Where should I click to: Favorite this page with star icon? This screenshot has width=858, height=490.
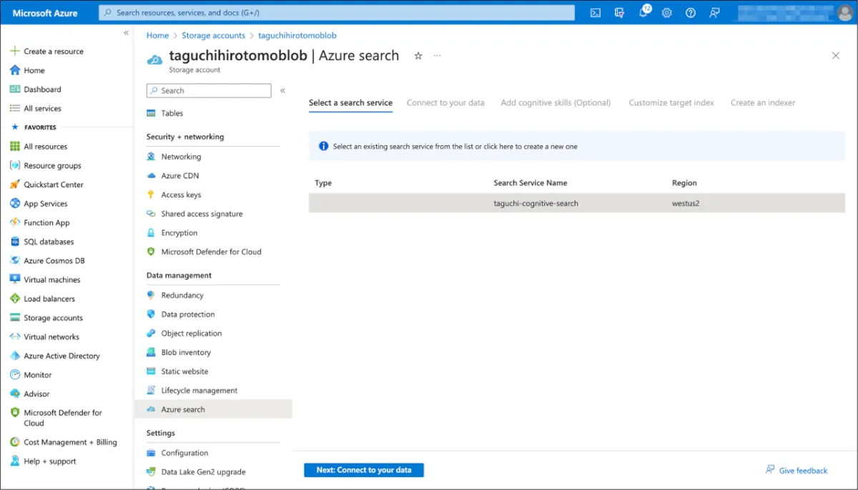coord(418,56)
